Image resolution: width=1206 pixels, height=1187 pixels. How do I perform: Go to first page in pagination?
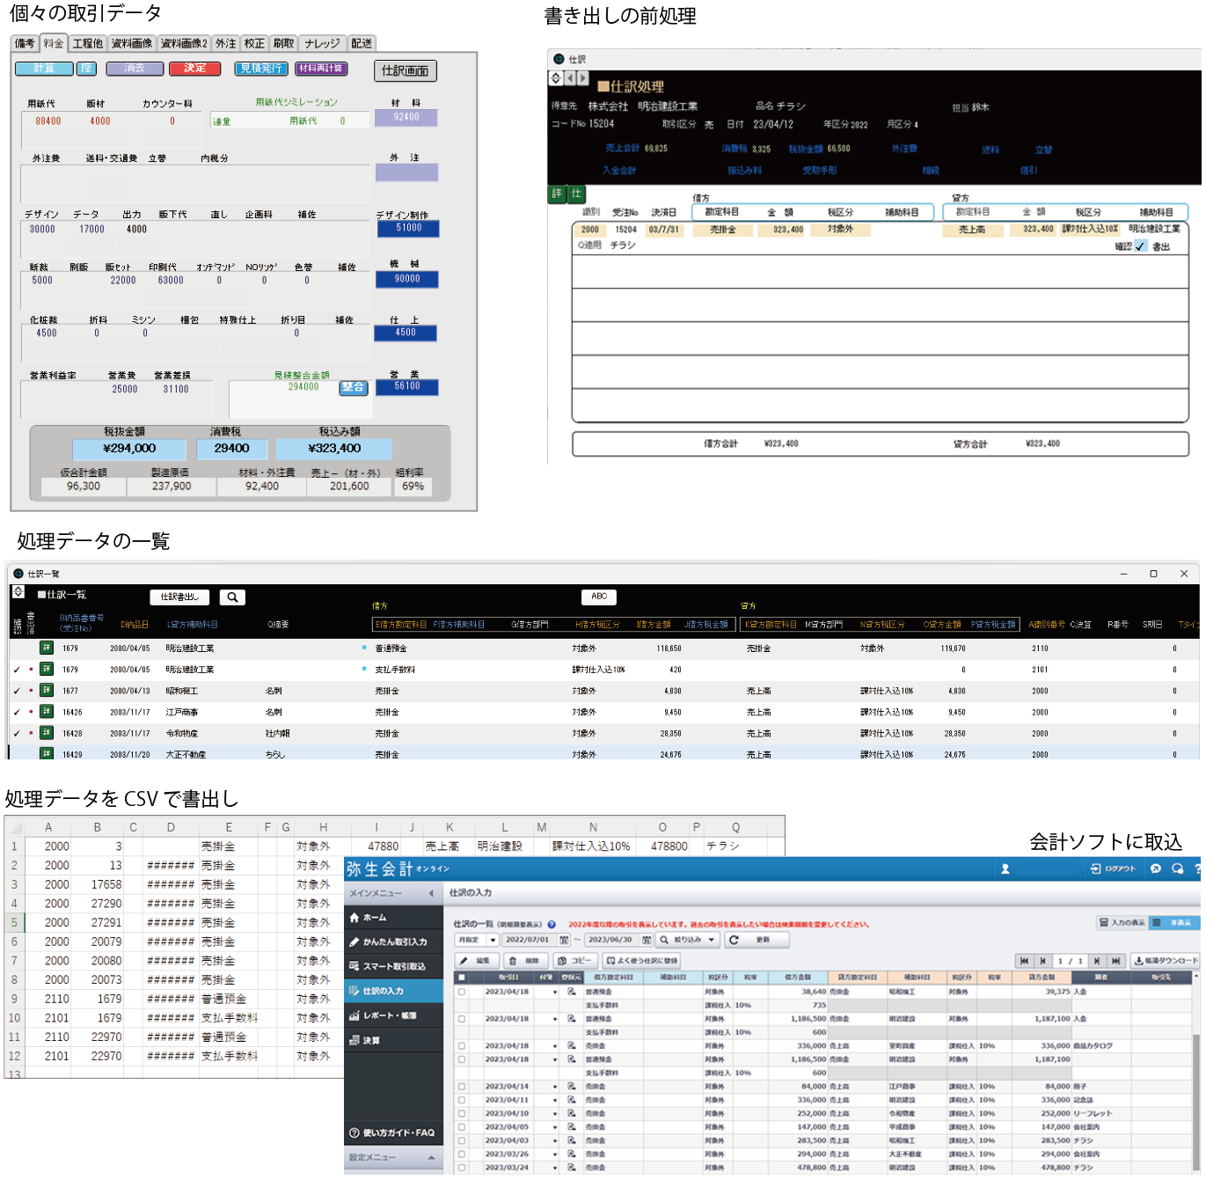(1024, 961)
